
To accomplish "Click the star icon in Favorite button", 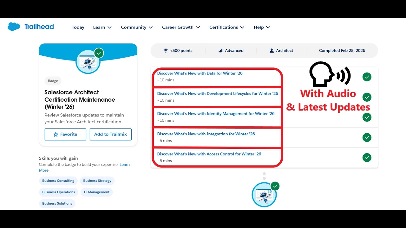I will coord(56,134).
